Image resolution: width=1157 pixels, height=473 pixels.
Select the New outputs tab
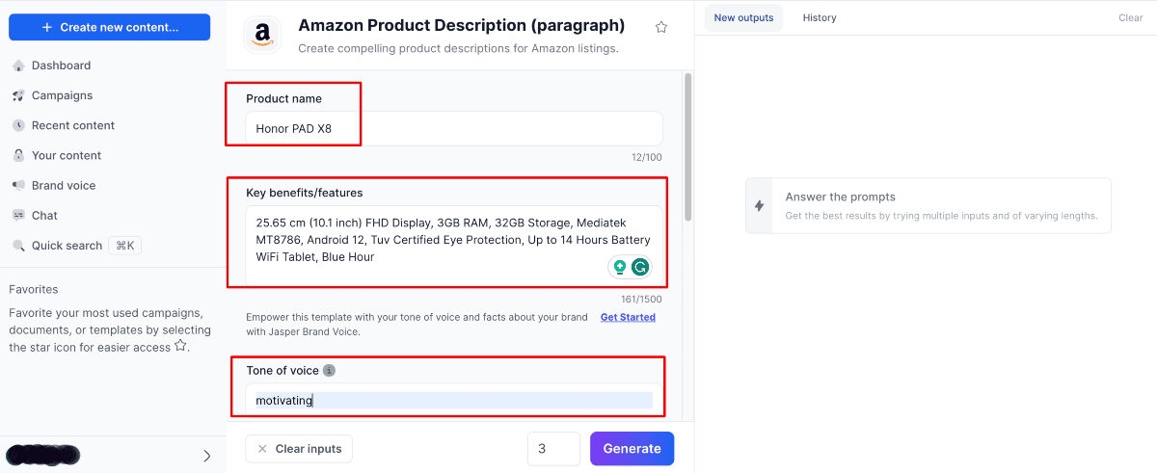[743, 17]
